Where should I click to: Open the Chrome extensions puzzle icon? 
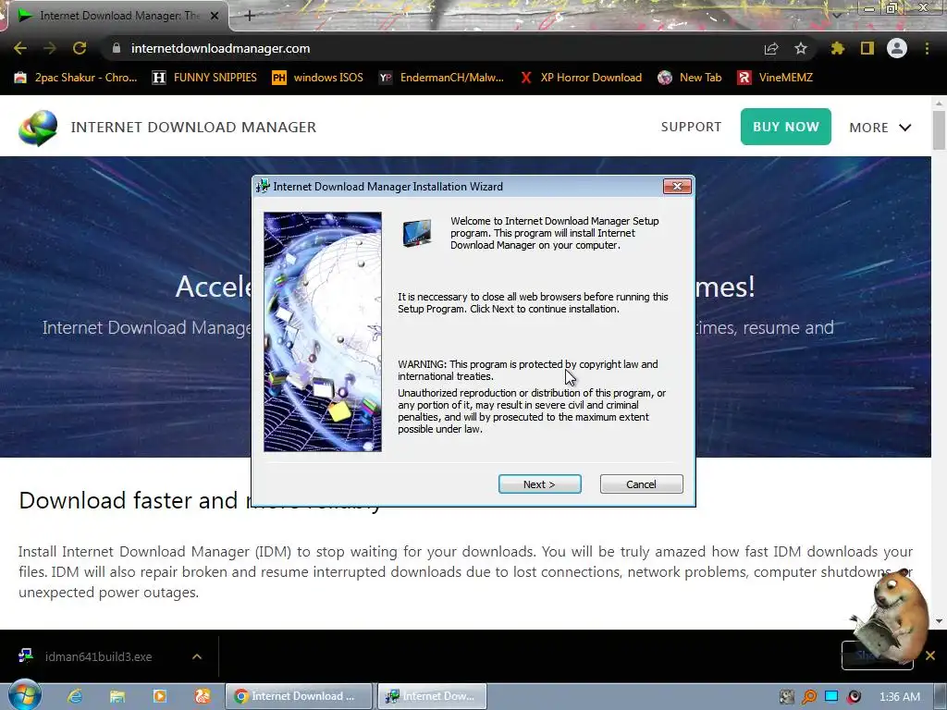pyautogui.click(x=838, y=48)
